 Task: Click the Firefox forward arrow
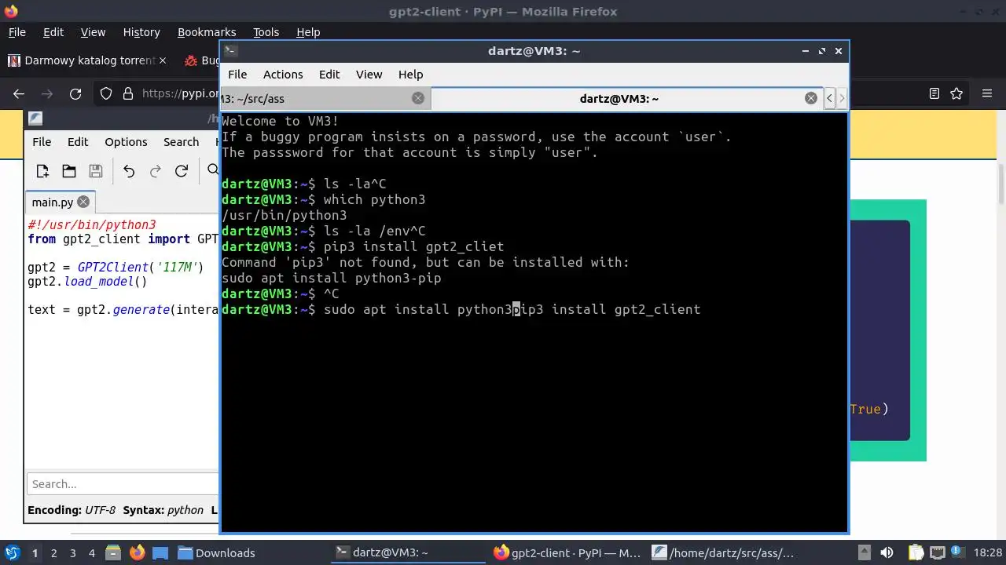pos(47,93)
